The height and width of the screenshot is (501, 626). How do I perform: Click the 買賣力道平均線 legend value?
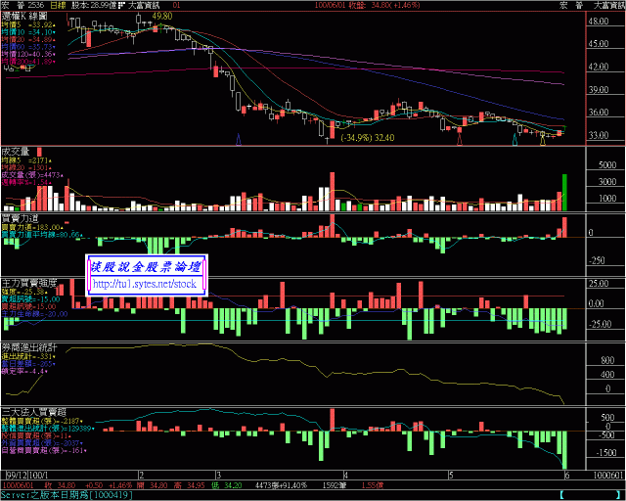[41, 235]
